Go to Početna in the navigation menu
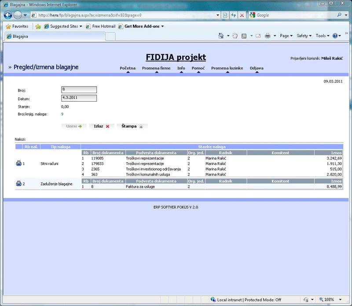Screen dimensions: 352x306 (128, 68)
